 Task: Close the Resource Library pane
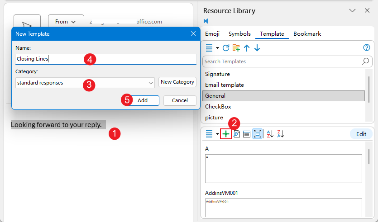(x=367, y=10)
